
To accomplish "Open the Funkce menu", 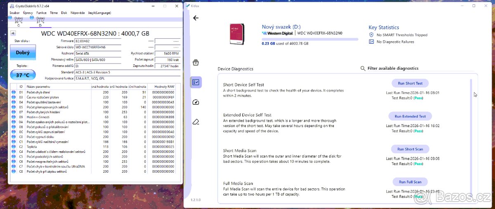I will pos(41,13).
